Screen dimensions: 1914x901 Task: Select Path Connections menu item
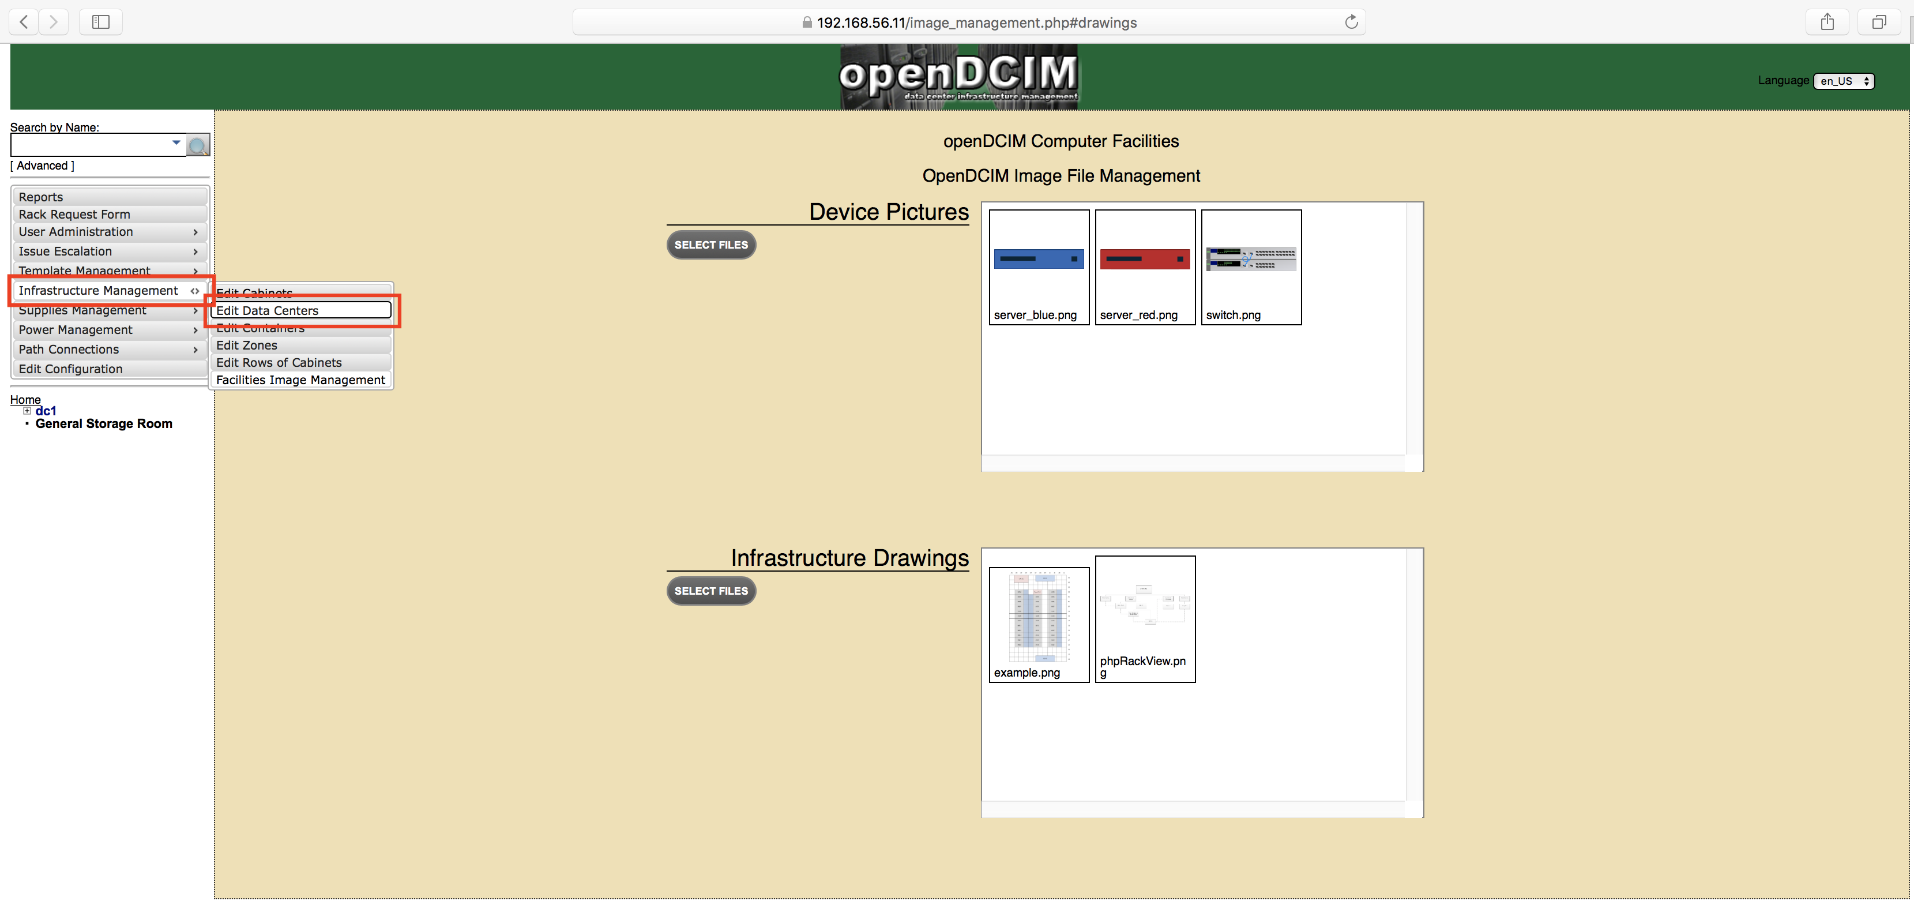point(110,350)
